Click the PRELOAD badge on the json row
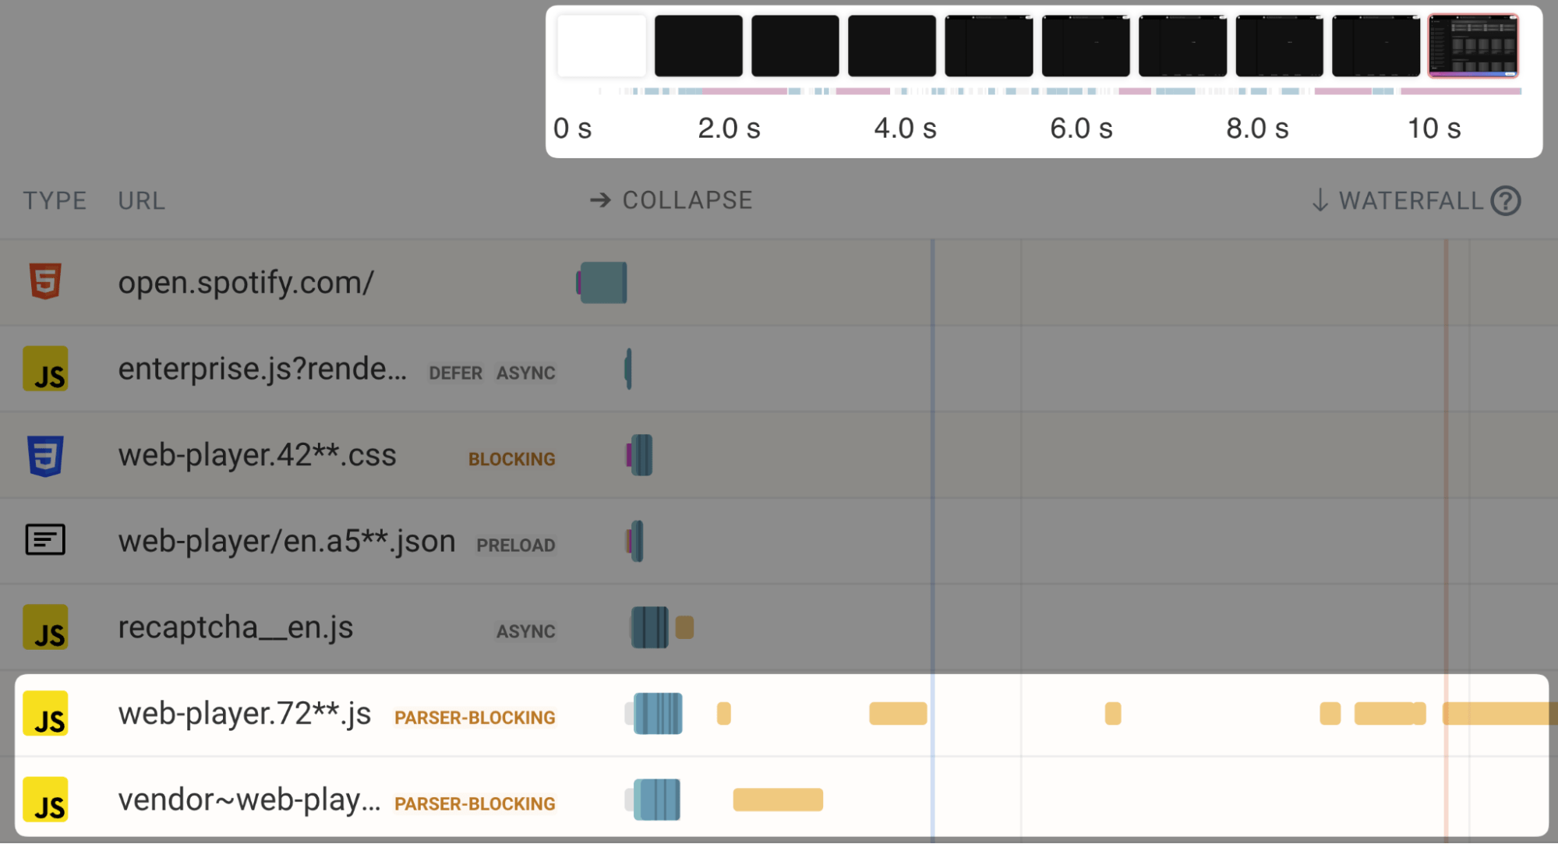The width and height of the screenshot is (1558, 844). coord(514,545)
